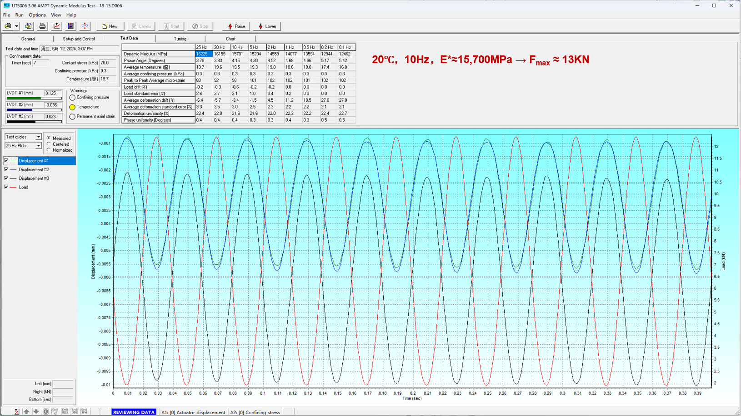Screen dimensions: 741x416
Task: Click the printer icon in toolbar
Action: click(42, 26)
